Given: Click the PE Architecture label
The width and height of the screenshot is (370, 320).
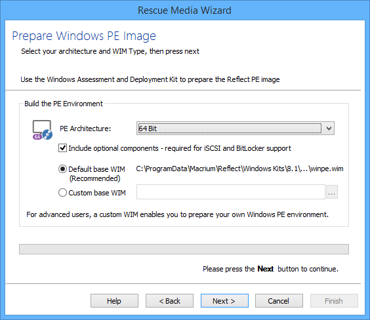Looking at the screenshot, I should click(x=85, y=129).
